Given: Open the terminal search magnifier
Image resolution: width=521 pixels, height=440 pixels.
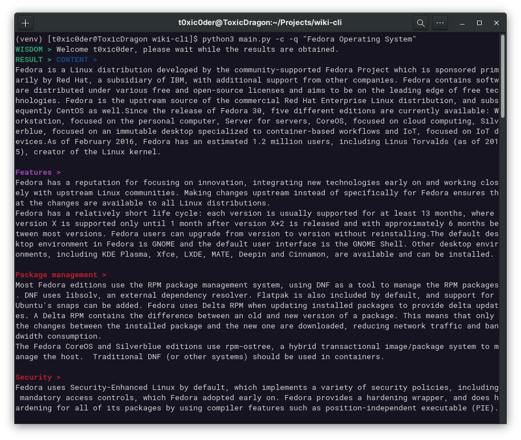Looking at the screenshot, I should tap(421, 23).
